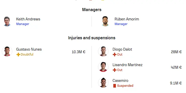Click Rúben Amorim's manager photo

(105, 21)
